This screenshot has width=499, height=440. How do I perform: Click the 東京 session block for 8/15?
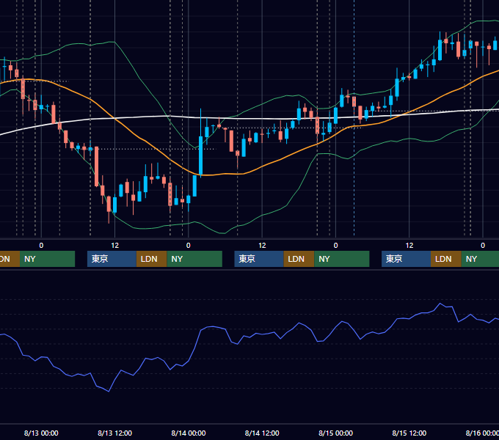coord(406,259)
